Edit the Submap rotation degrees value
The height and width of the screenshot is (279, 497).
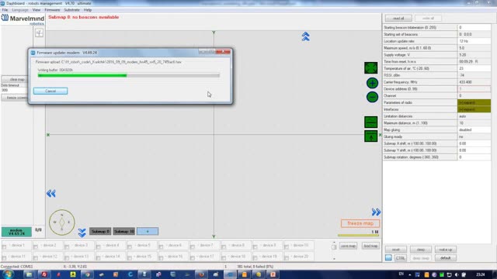pyautogui.click(x=474, y=157)
